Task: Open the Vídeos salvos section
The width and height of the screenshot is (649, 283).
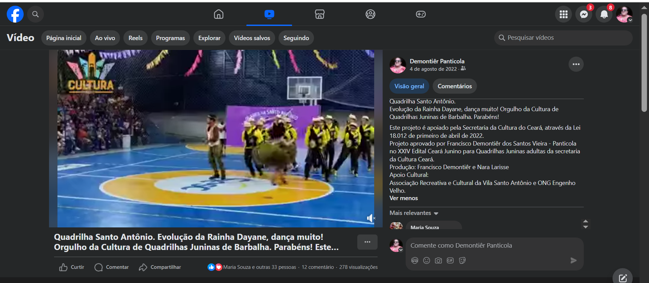Action: tap(252, 38)
